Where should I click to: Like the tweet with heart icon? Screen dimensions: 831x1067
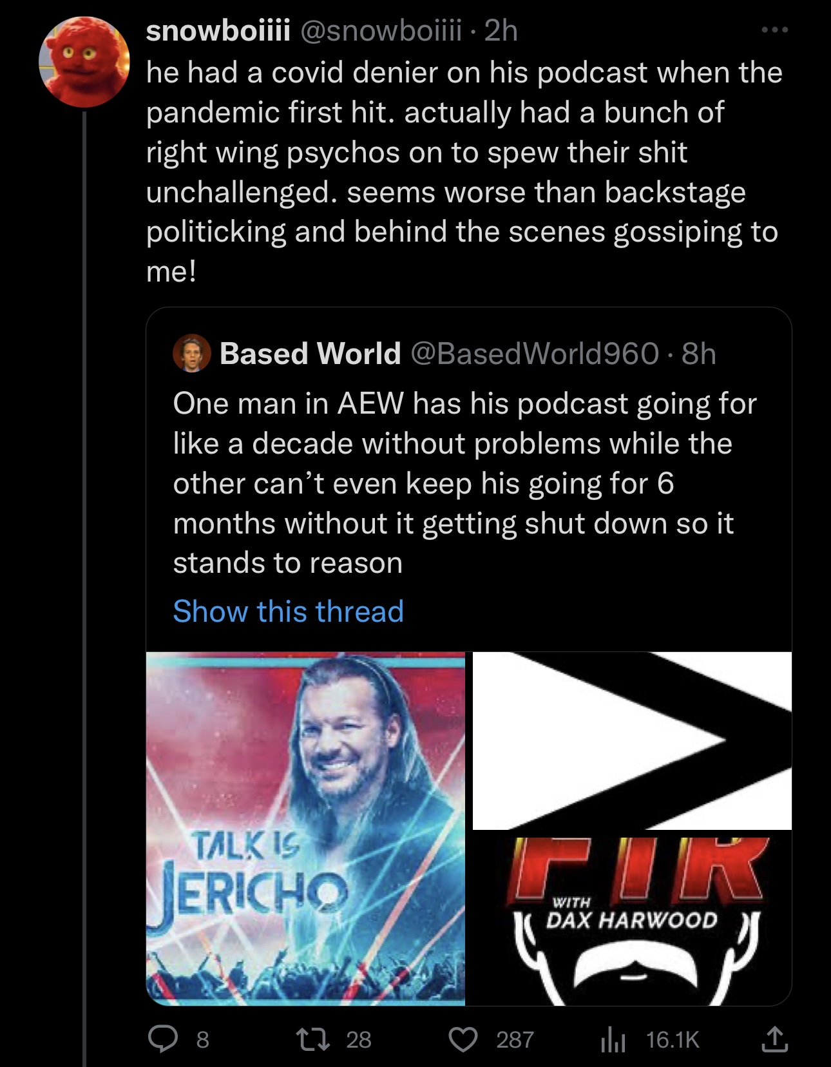[463, 1039]
